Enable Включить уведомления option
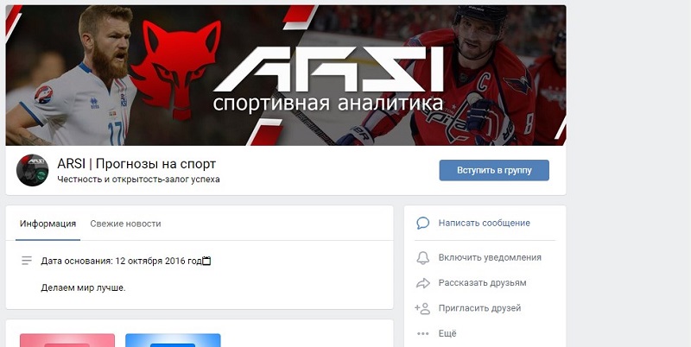This screenshot has width=691, height=347. point(490,257)
